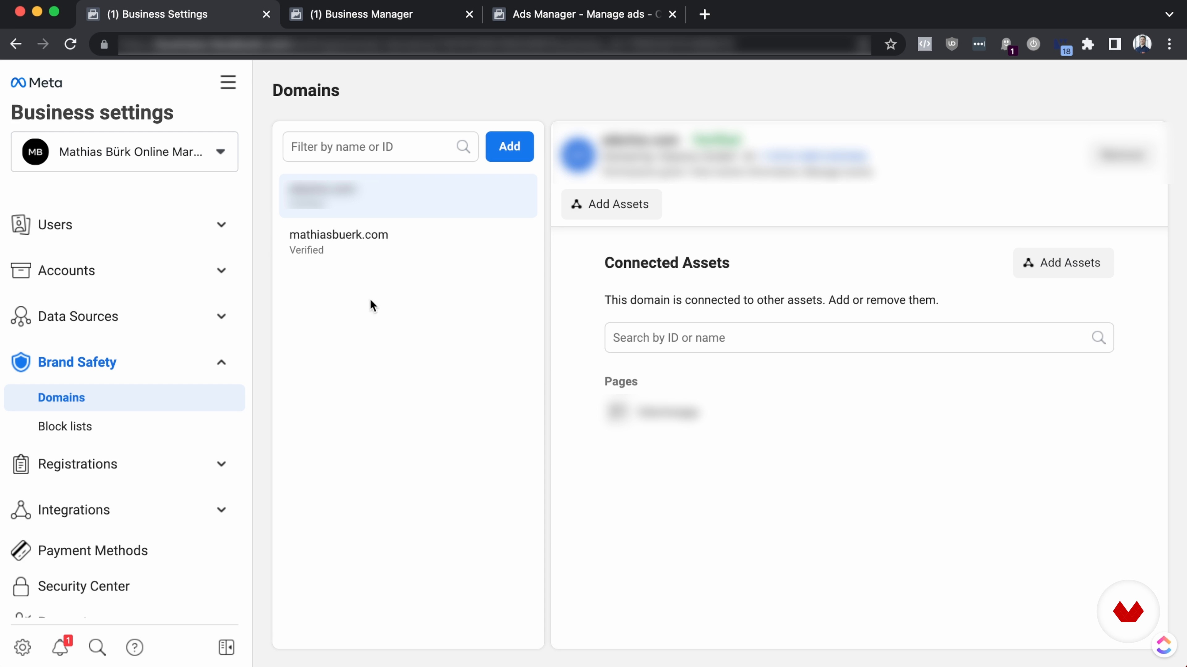Open the Chrome profile avatar

point(1142,44)
